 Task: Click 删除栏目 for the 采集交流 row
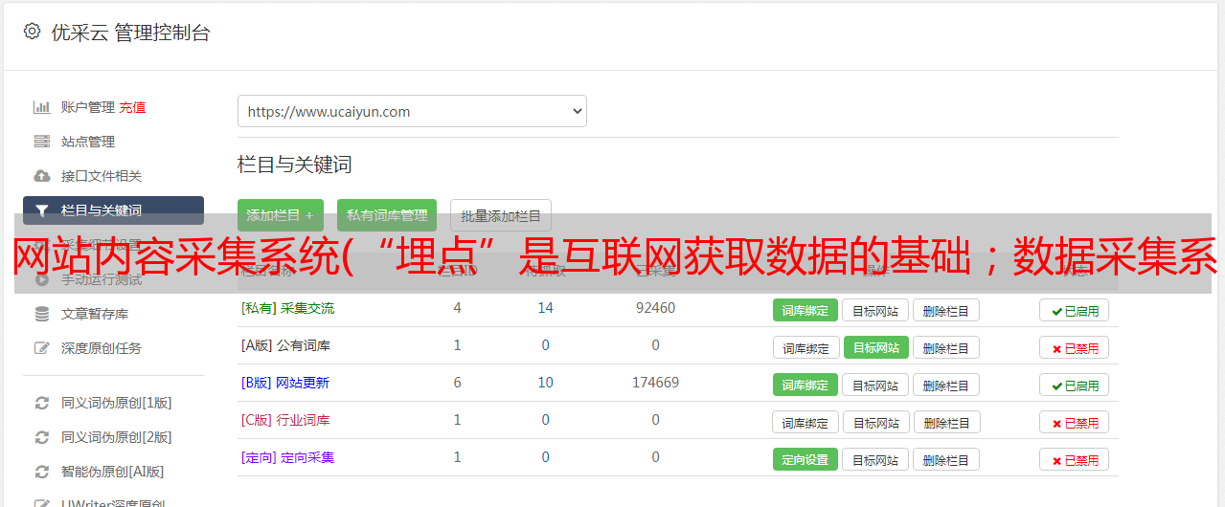point(945,310)
